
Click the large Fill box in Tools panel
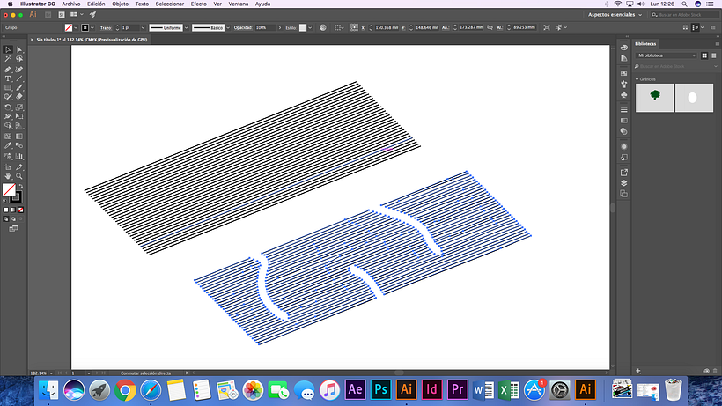tap(9, 189)
